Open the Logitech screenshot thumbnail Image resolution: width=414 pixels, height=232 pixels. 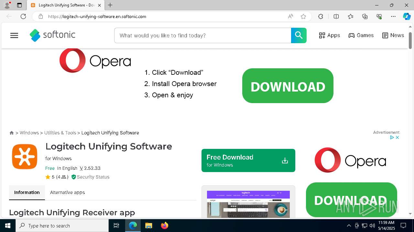[x=248, y=204]
